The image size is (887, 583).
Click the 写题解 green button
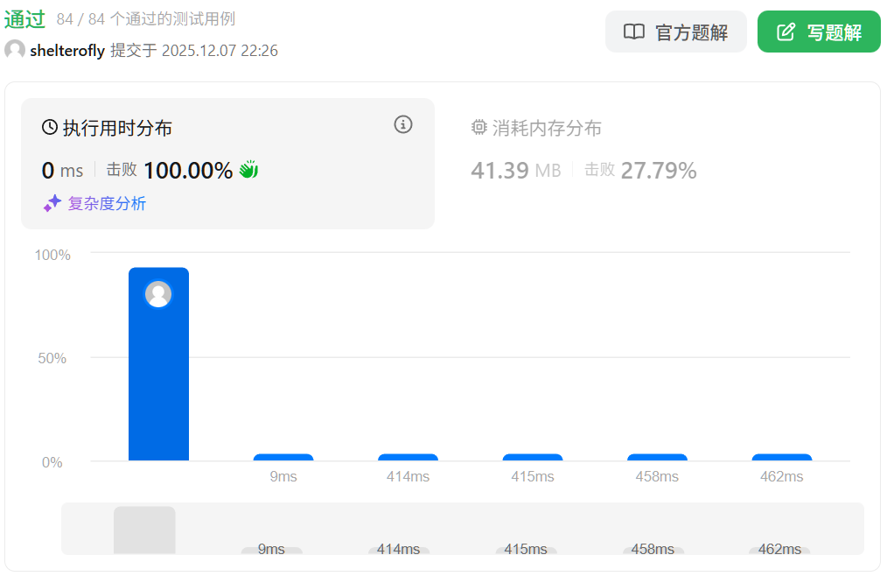click(x=819, y=32)
